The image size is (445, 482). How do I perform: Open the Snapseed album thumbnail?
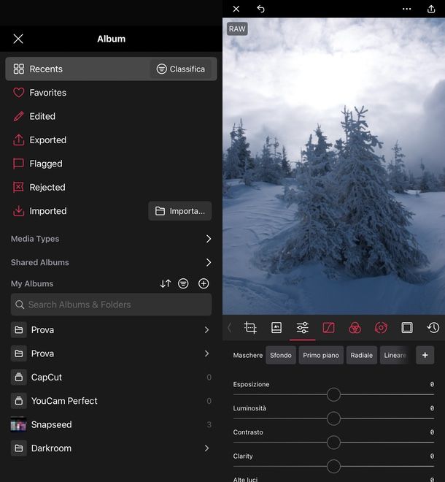(18, 424)
